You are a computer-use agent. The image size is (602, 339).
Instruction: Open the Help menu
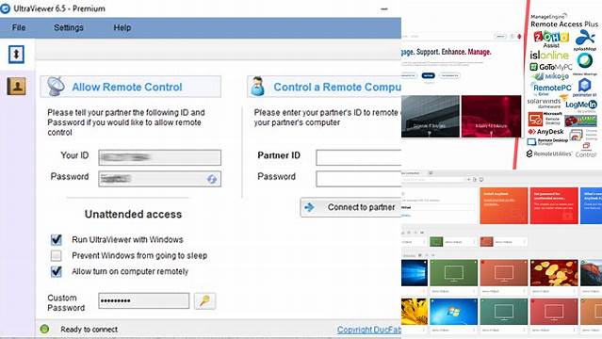(x=122, y=27)
